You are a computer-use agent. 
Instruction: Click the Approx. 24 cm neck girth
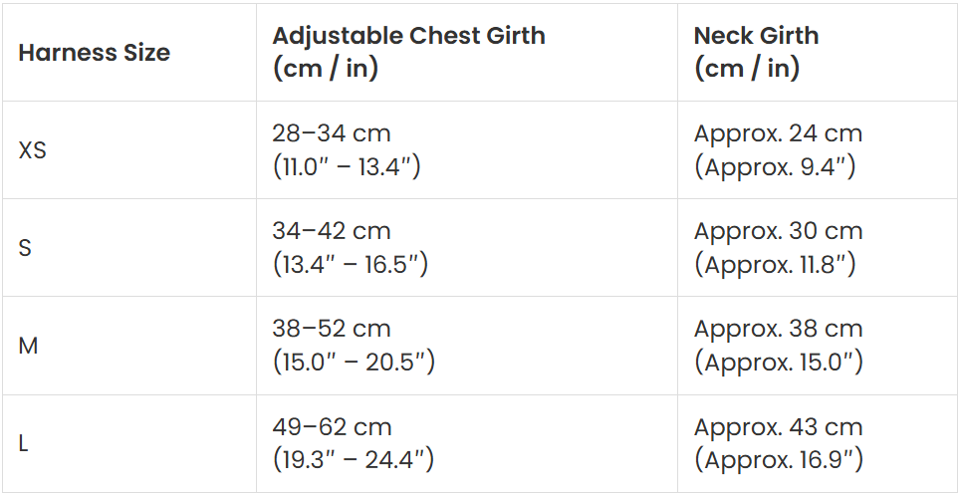click(778, 133)
